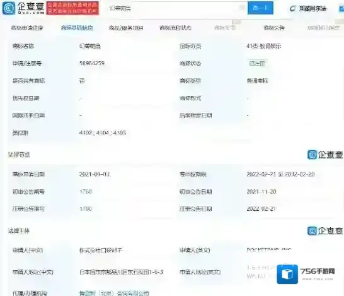The image size is (344, 296).
Task: Open preliminary announcement issue 1768 link
Action: (x=86, y=192)
